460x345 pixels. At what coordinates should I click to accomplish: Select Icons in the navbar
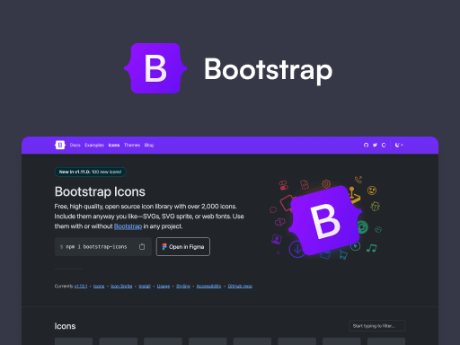coord(114,145)
